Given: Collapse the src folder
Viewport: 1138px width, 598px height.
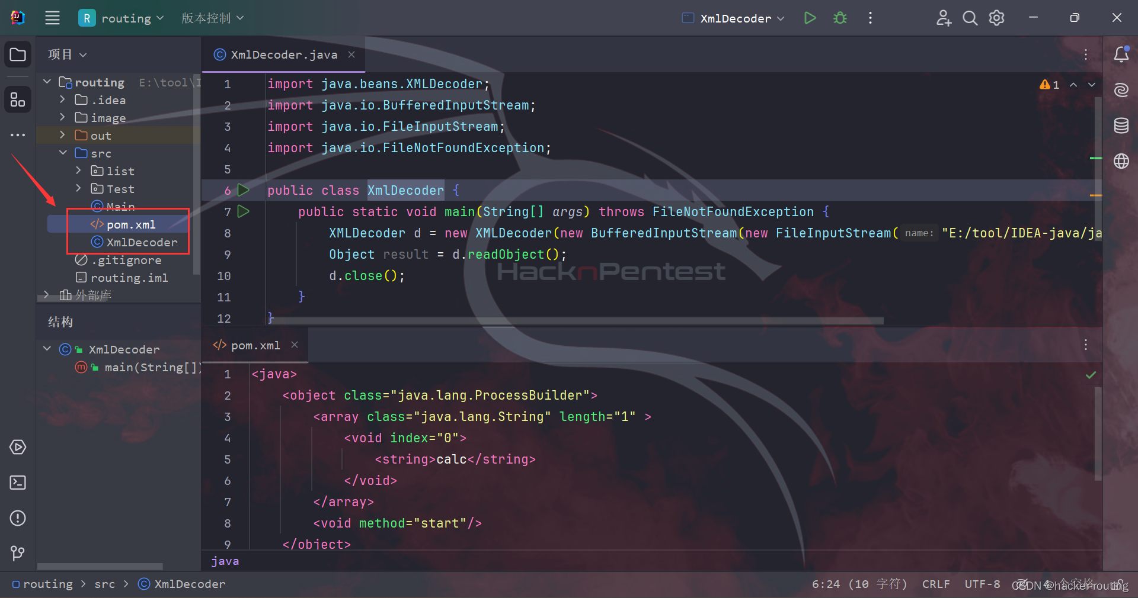Looking at the screenshot, I should pos(63,153).
